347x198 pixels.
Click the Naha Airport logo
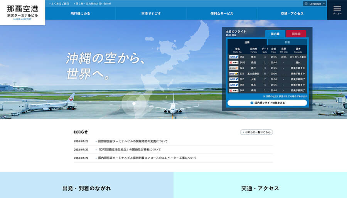(x=22, y=12)
